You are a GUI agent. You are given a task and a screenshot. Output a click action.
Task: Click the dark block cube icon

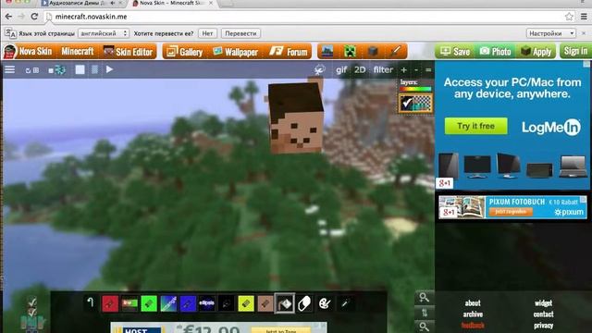pos(373,51)
